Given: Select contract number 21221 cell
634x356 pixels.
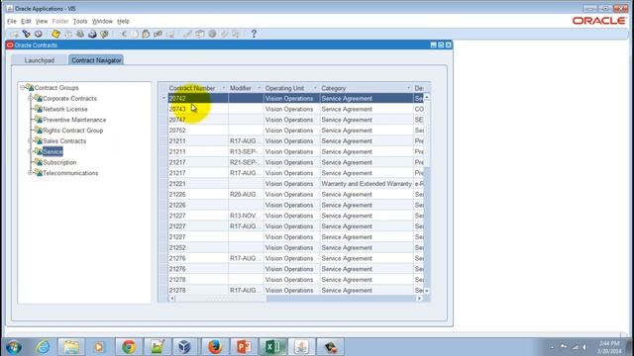Looking at the screenshot, I should pyautogui.click(x=198, y=184).
